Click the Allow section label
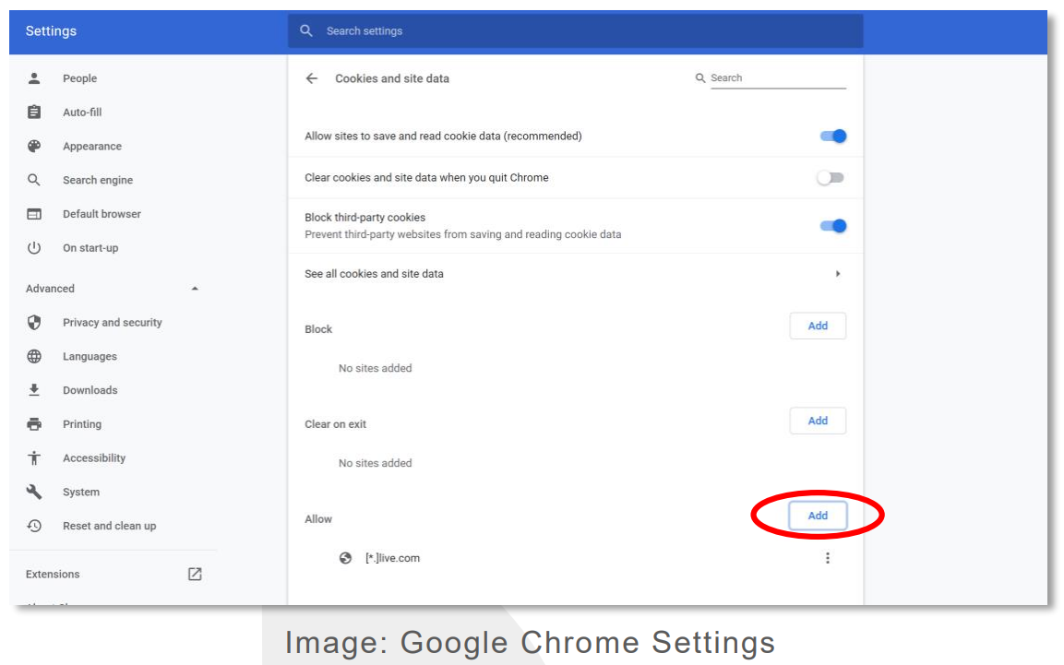The image size is (1064, 665). tap(318, 519)
